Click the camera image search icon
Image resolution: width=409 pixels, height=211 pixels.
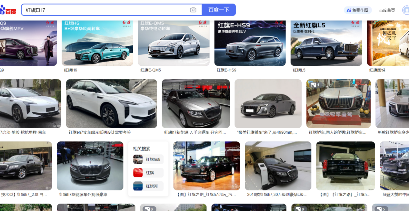[x=193, y=10]
